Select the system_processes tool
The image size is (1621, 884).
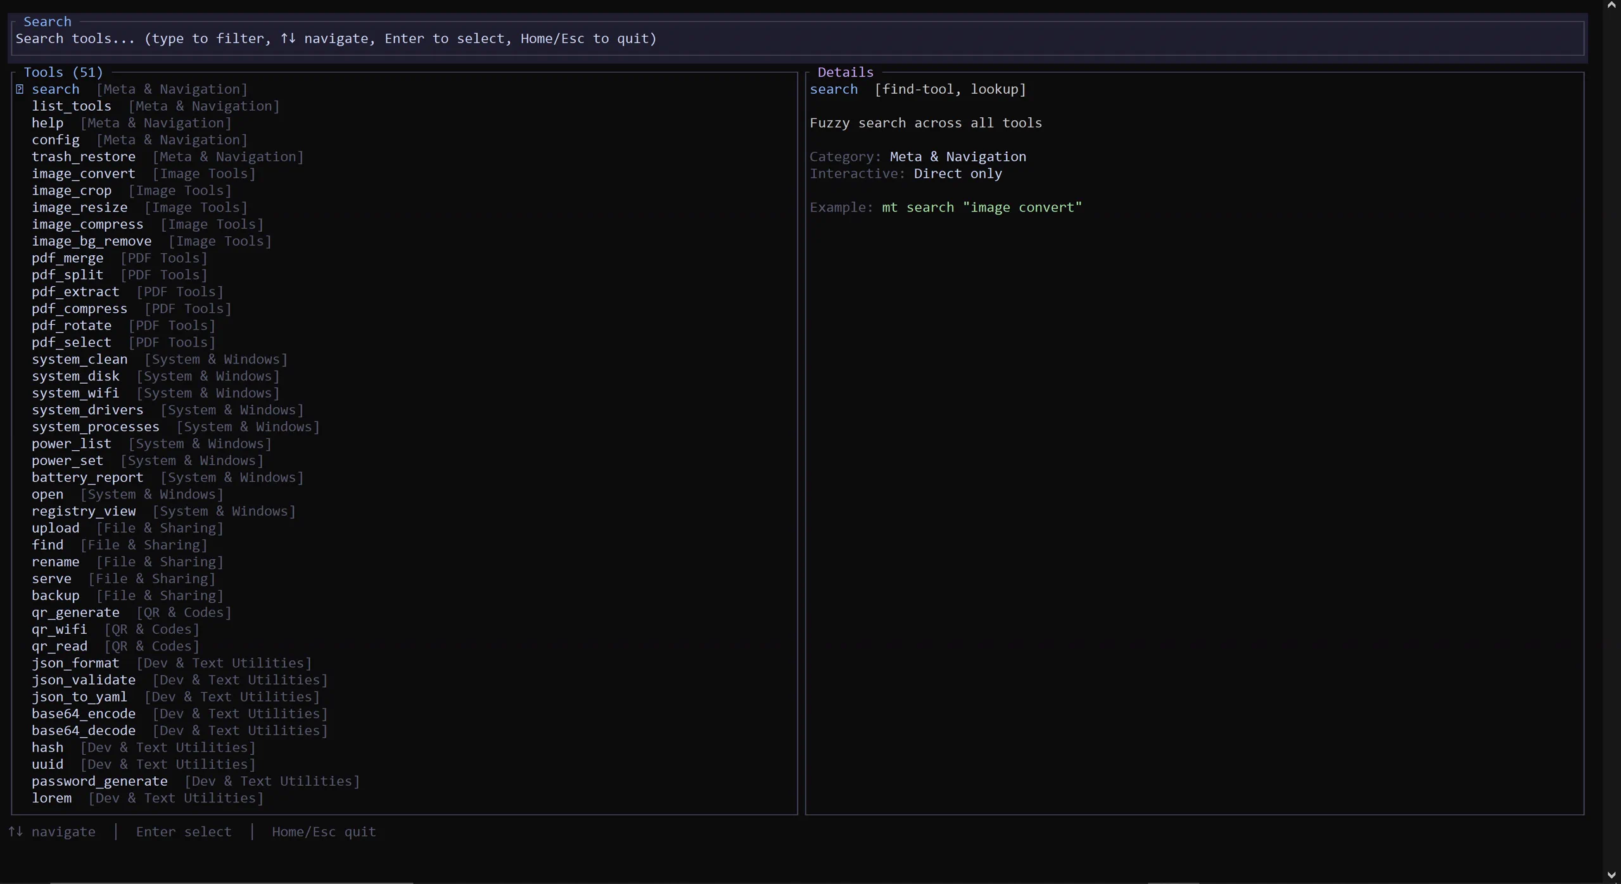[404, 427]
